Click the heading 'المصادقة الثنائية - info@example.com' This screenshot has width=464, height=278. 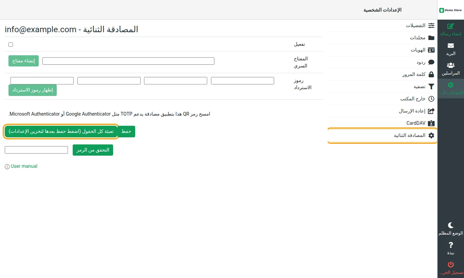pos(71,29)
